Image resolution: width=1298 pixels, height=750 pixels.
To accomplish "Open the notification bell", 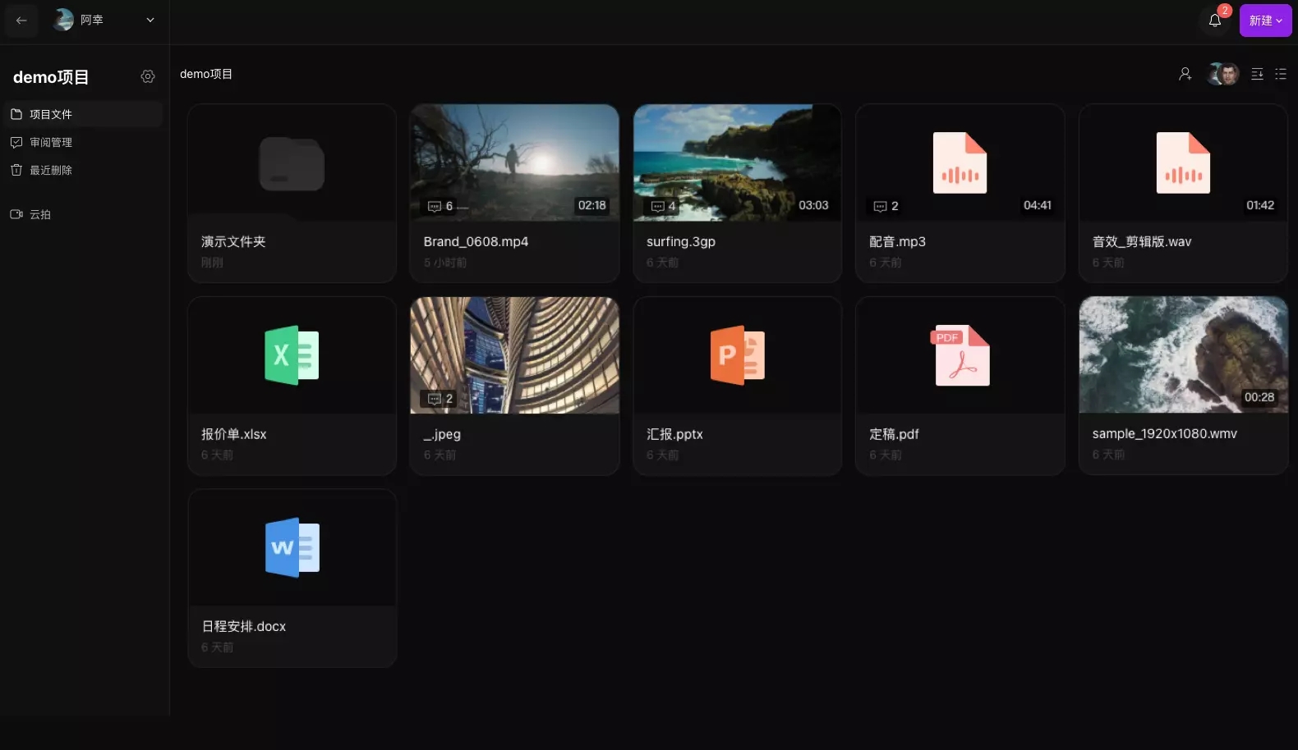I will [x=1215, y=21].
